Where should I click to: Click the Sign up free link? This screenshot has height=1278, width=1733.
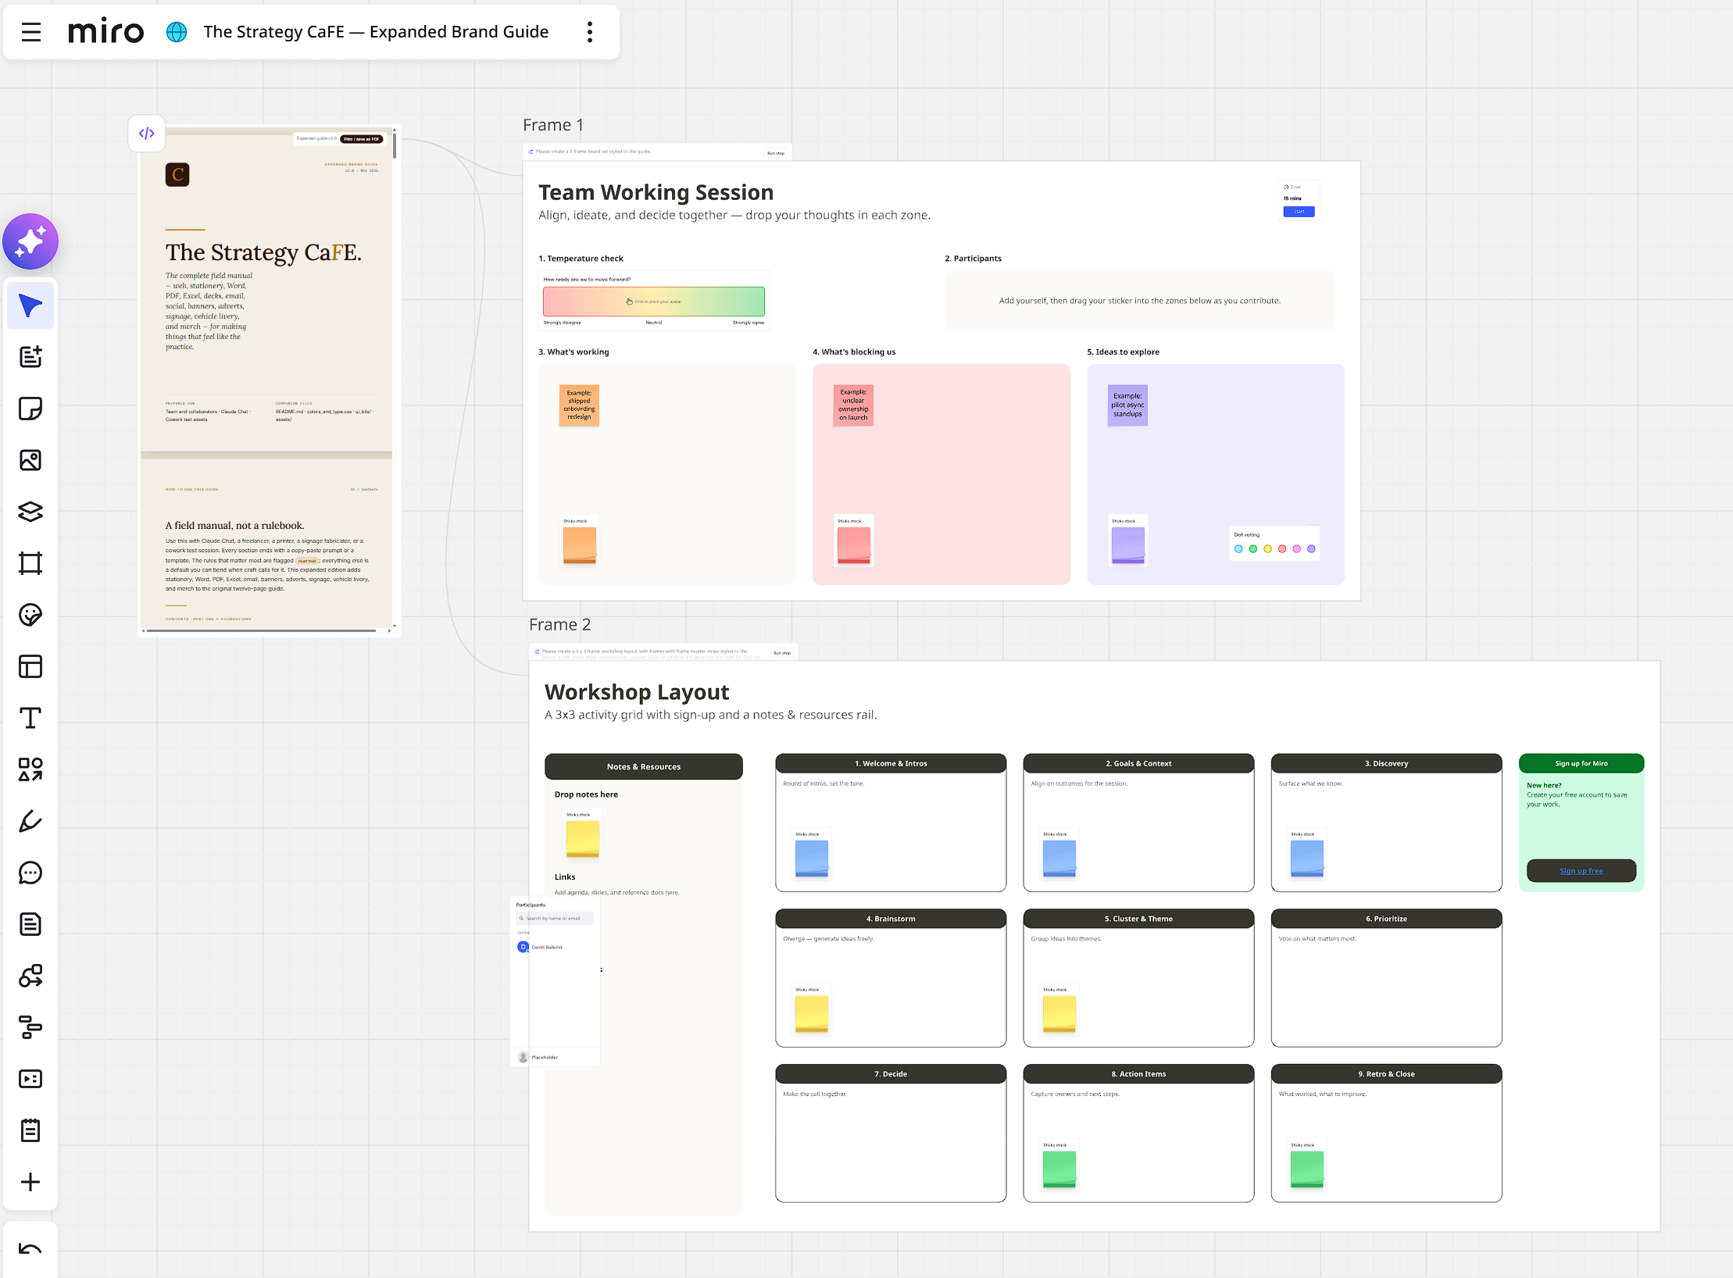tap(1581, 871)
